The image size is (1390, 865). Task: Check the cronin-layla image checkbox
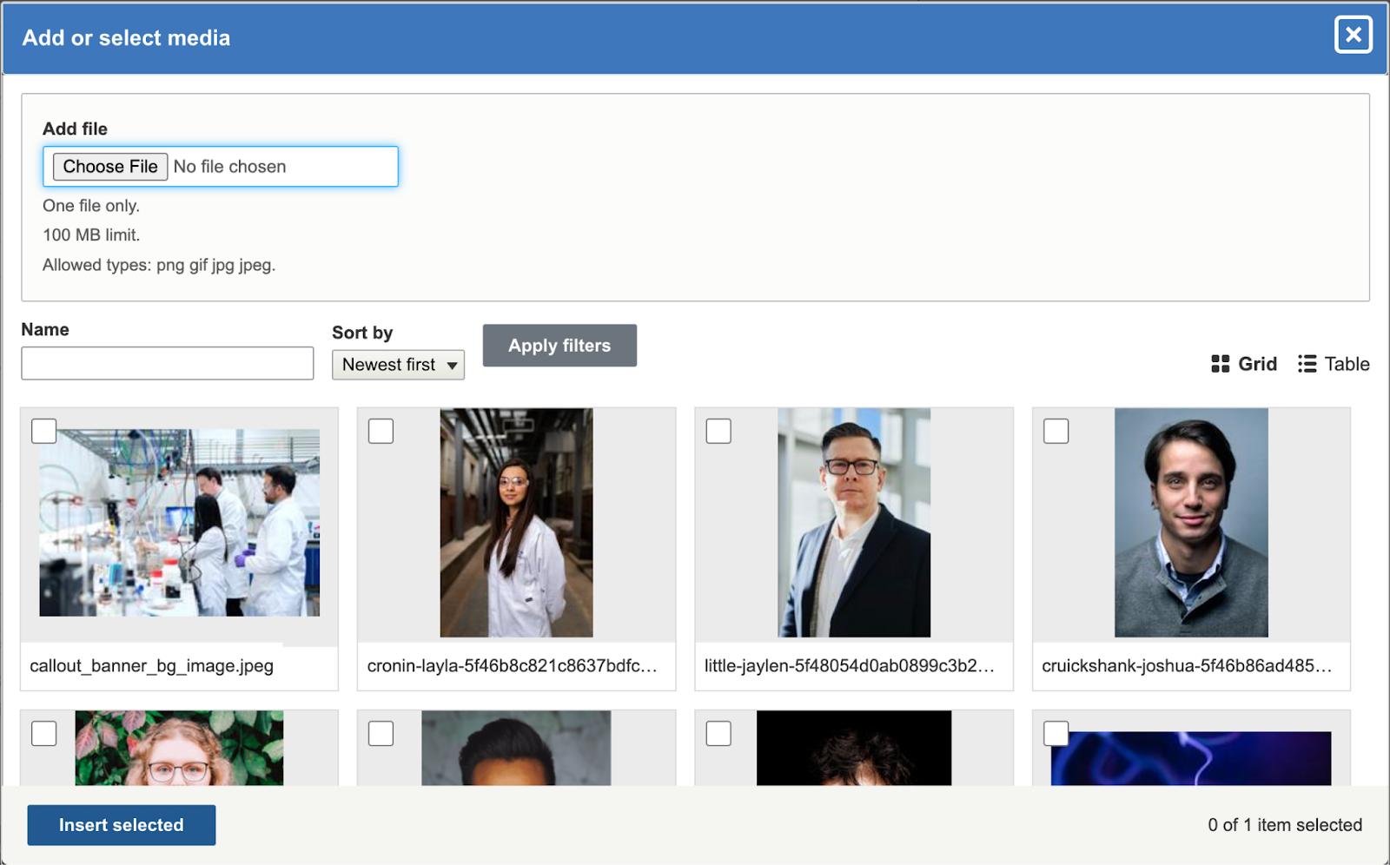pos(381,431)
